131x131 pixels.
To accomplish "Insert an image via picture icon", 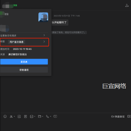I will coord(19,116).
